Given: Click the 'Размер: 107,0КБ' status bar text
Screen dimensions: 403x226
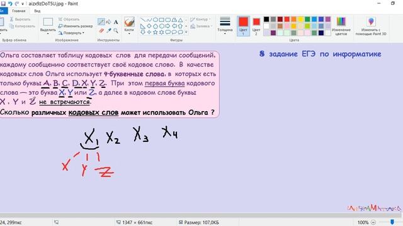Looking at the screenshot, I should (x=201, y=222).
